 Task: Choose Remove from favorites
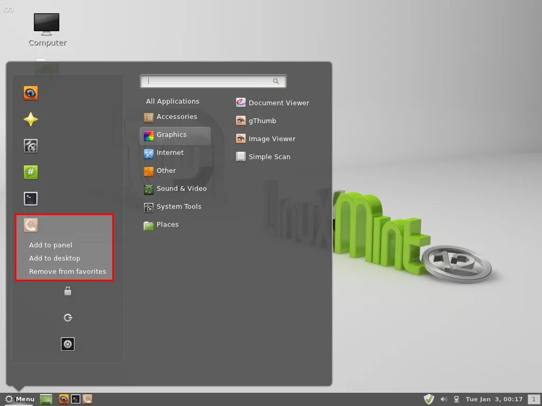[67, 271]
